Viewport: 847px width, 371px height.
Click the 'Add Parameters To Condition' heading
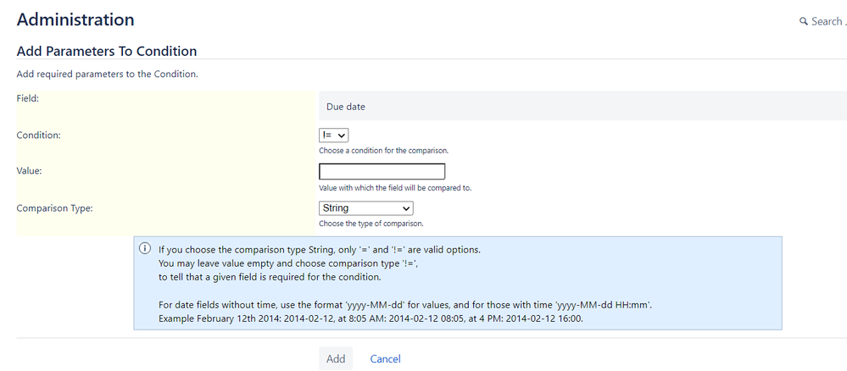click(x=107, y=52)
